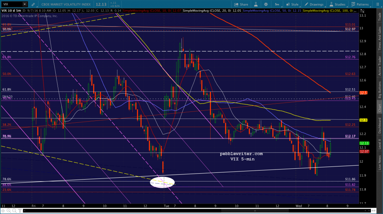Open the Drawings dropdown menu
The width and height of the screenshot is (383, 214).
(314, 4)
